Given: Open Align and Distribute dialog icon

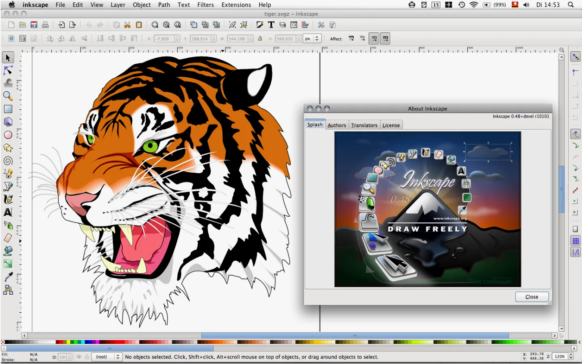Looking at the screenshot, I should 305,25.
